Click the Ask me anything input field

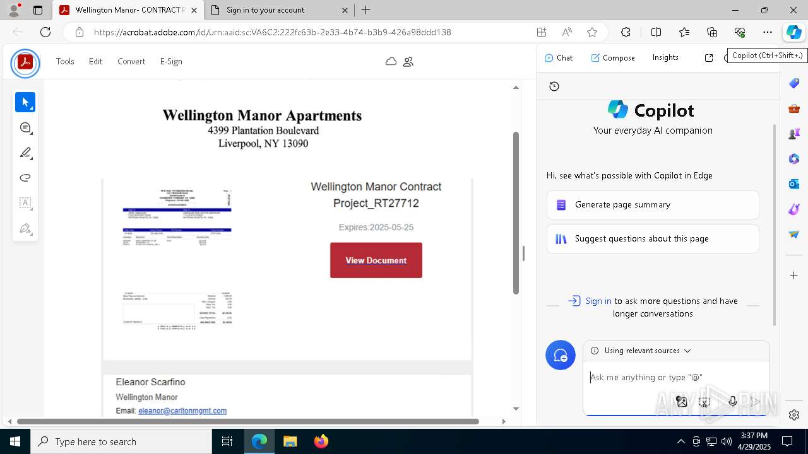click(x=676, y=377)
